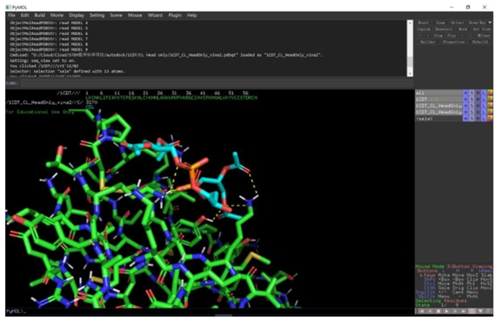Open Show (S) menu for 1CDT object

[472, 99]
